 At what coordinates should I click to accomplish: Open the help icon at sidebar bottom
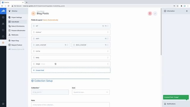click(x=3, y=104)
